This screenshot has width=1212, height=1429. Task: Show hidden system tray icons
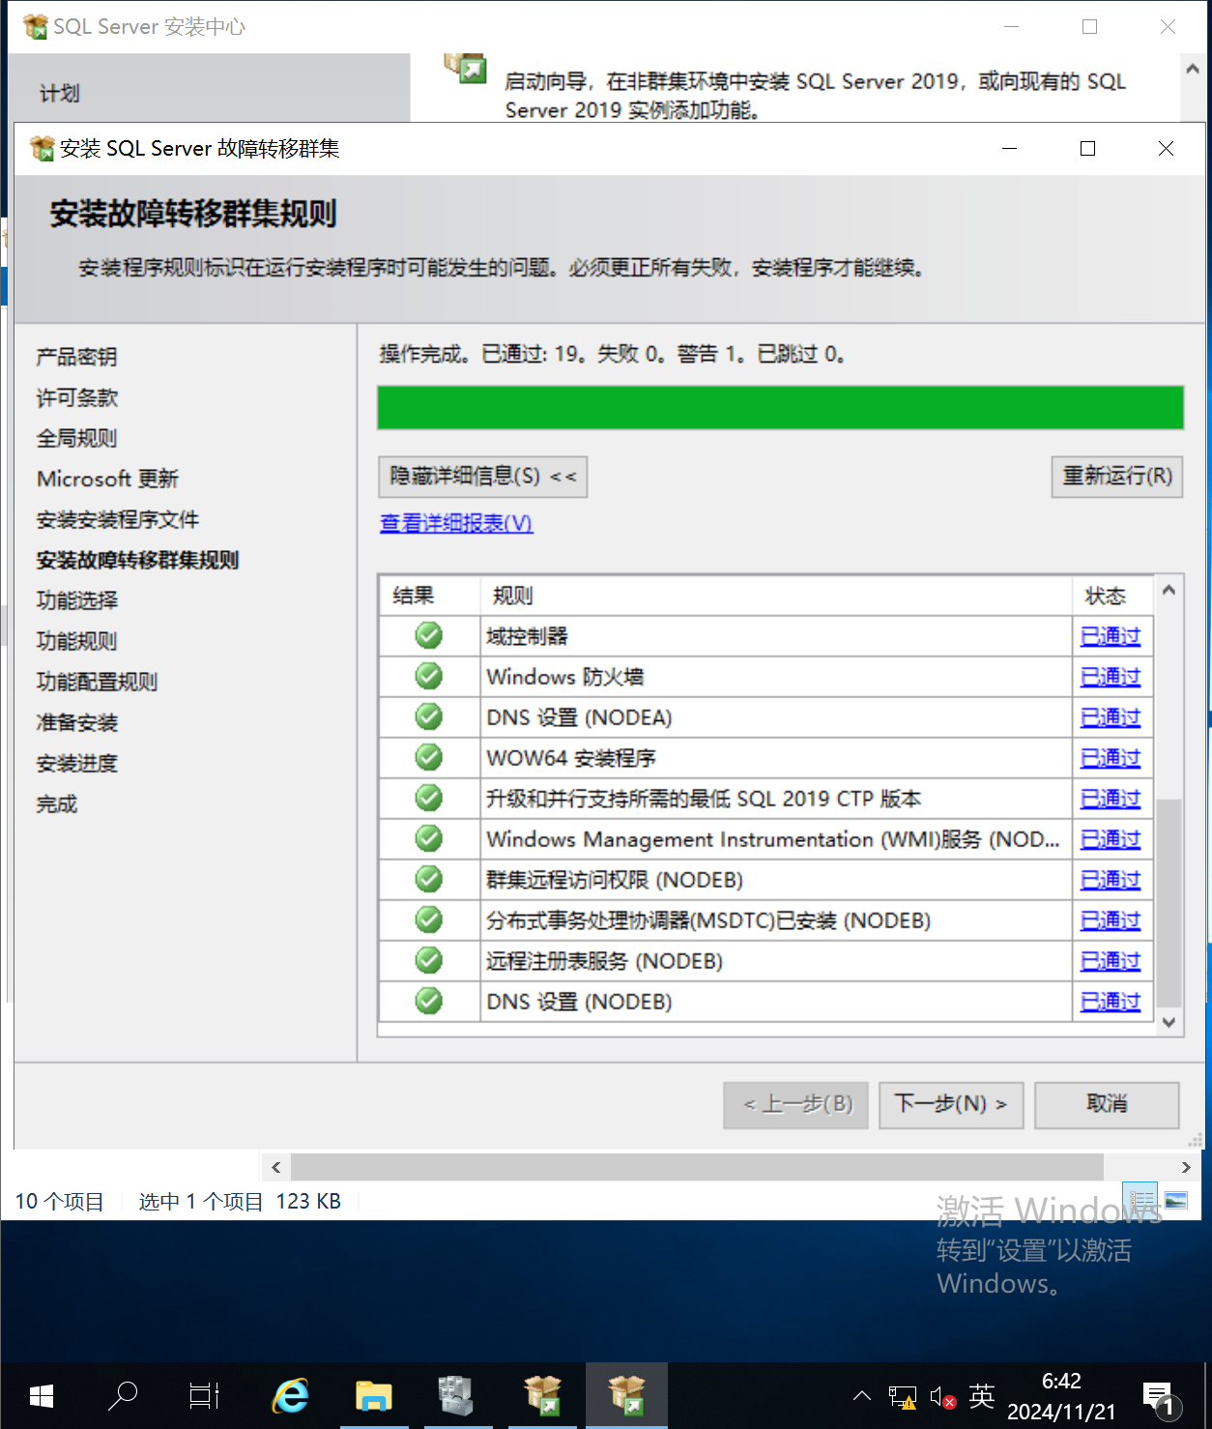click(x=862, y=1395)
